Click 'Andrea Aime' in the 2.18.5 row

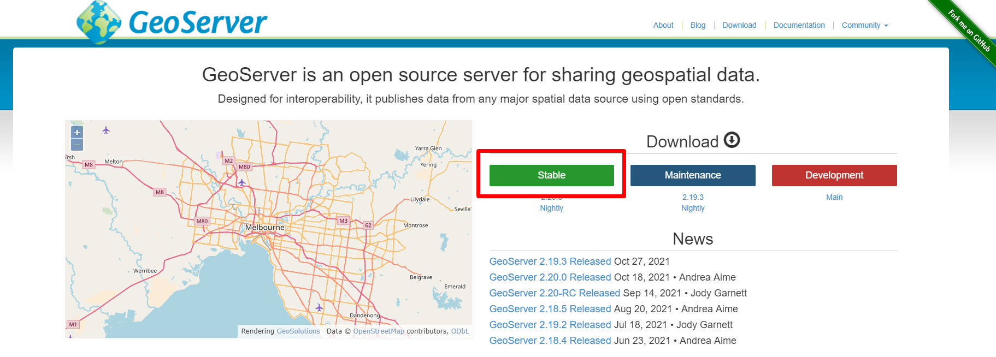[x=710, y=309]
